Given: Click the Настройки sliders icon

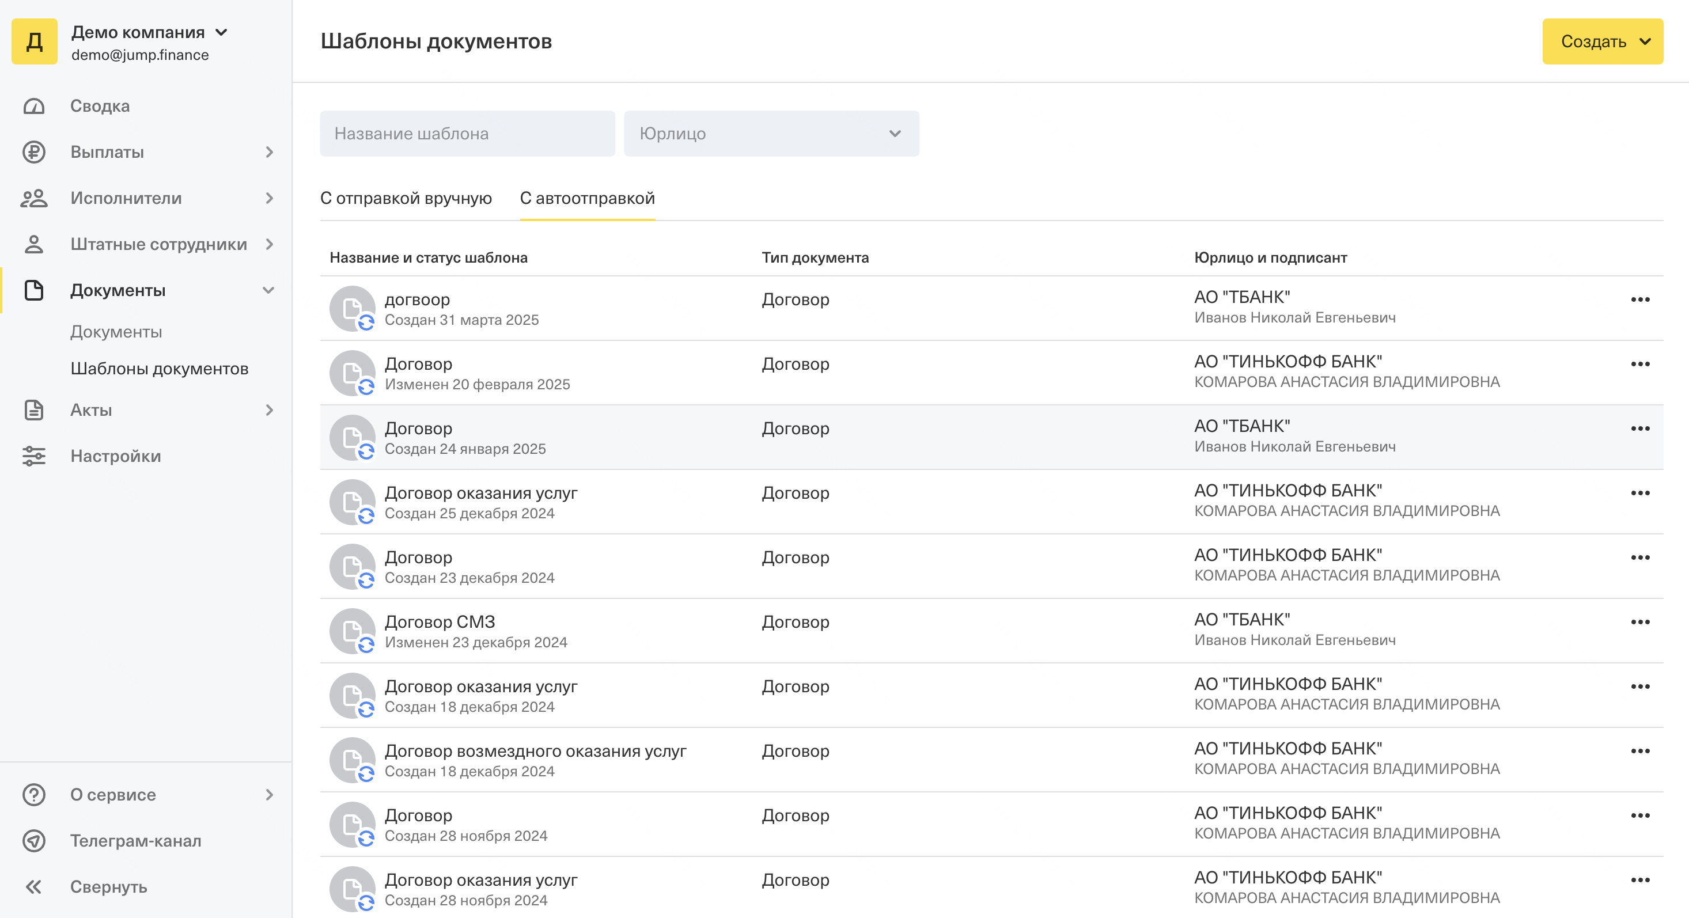Looking at the screenshot, I should coord(33,456).
